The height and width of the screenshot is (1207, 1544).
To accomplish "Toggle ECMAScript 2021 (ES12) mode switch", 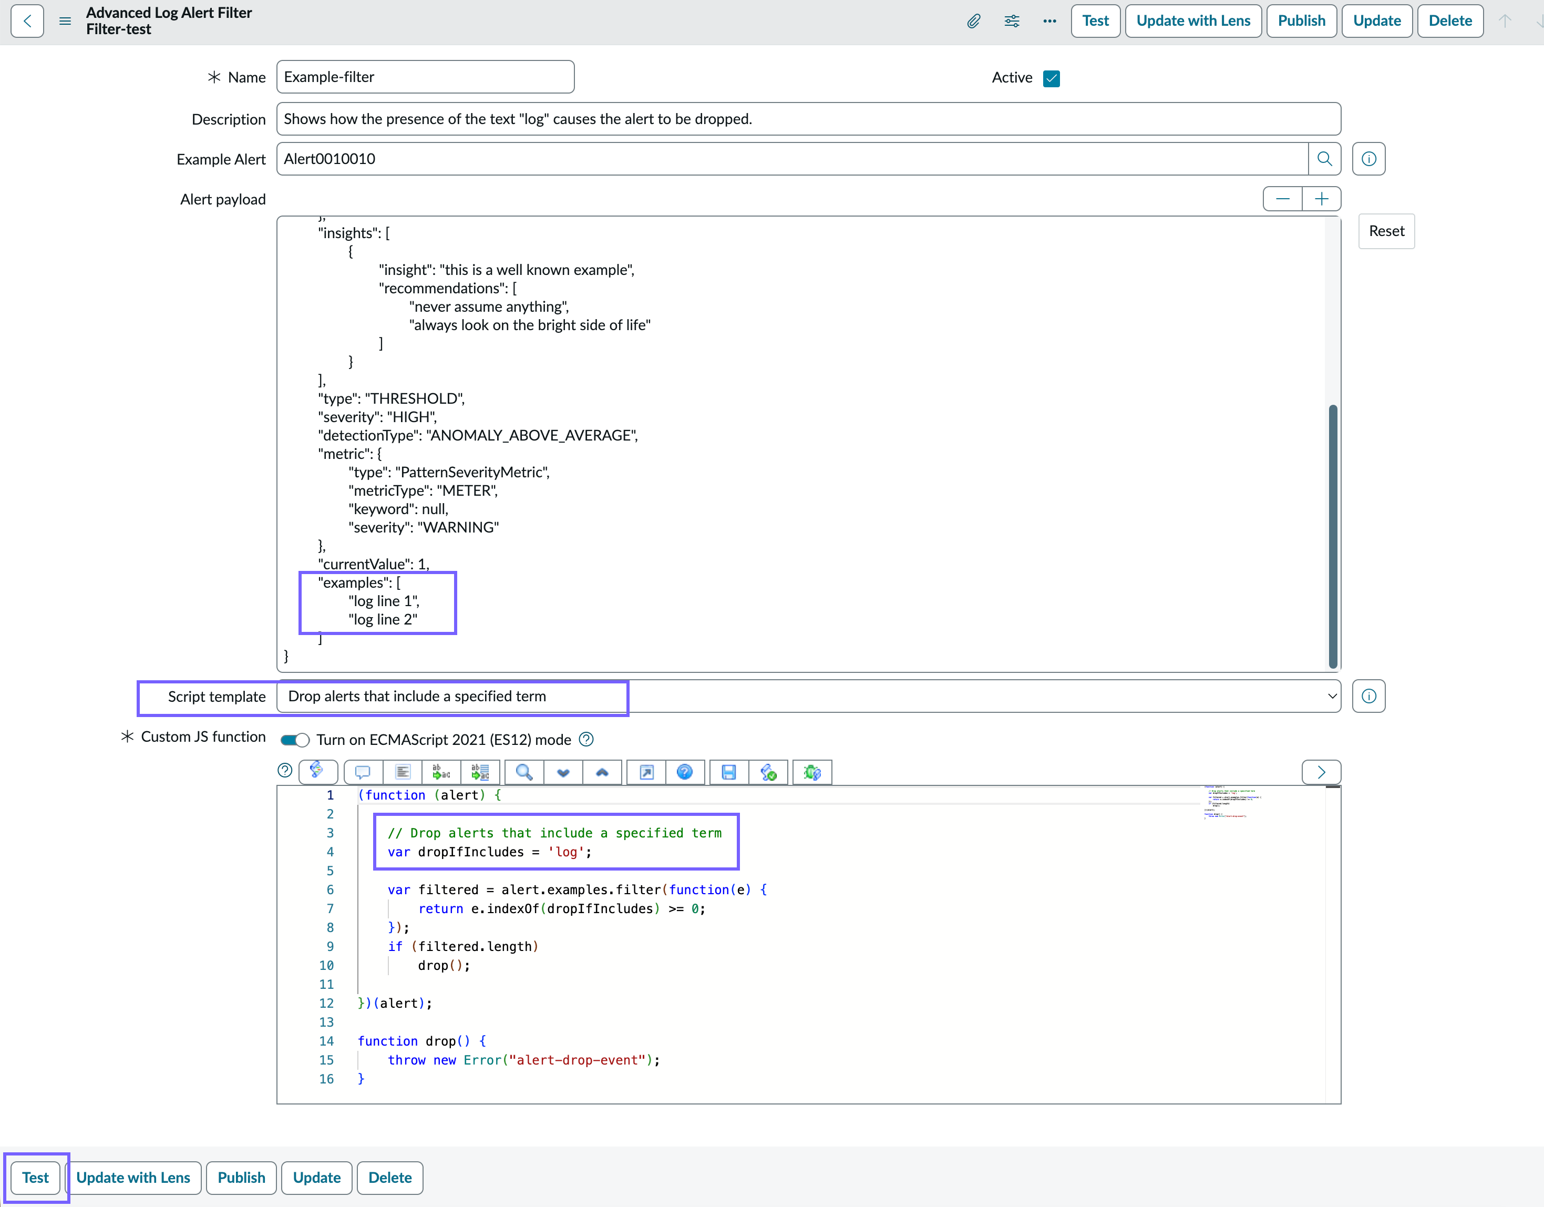I will pos(295,740).
